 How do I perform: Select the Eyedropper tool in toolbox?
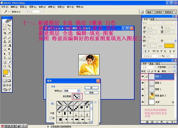tap(9, 63)
